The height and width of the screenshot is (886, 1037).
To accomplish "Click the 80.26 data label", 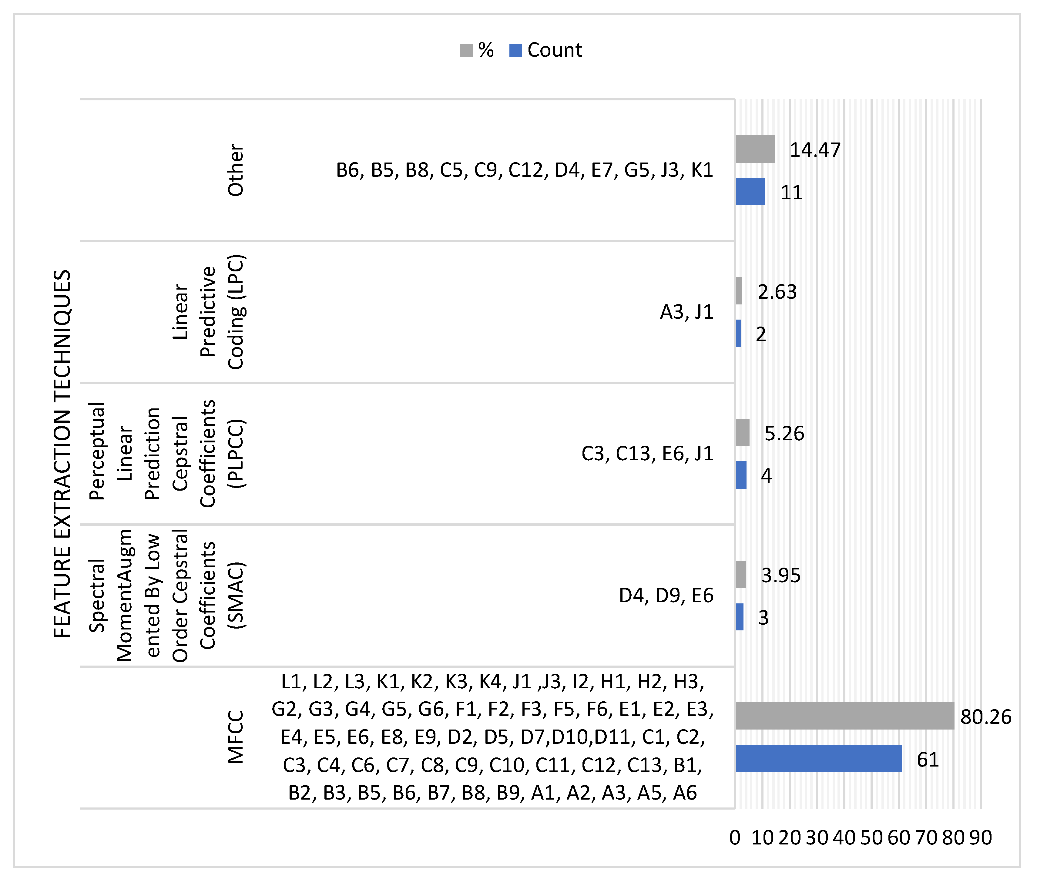I will [985, 717].
